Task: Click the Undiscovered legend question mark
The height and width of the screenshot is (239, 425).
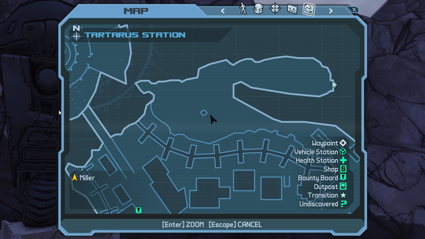Action: point(343,204)
